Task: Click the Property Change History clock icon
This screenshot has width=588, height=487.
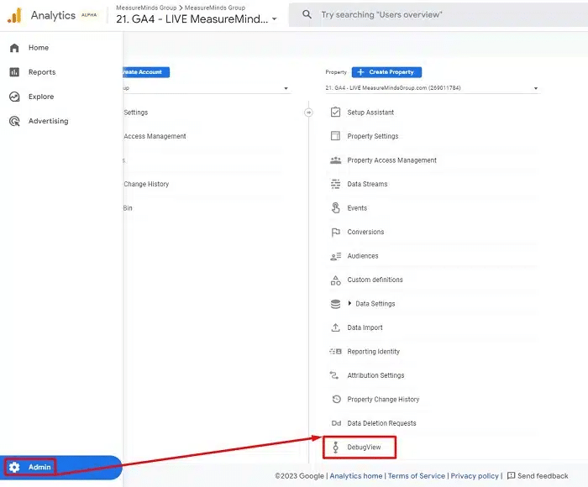Action: [x=335, y=400]
